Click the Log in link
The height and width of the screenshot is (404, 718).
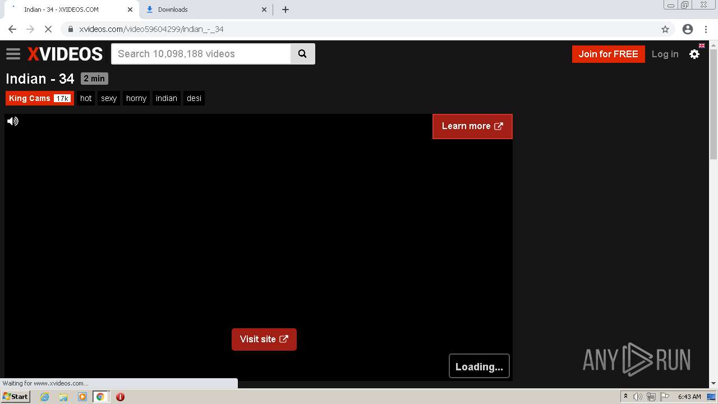[x=665, y=54]
